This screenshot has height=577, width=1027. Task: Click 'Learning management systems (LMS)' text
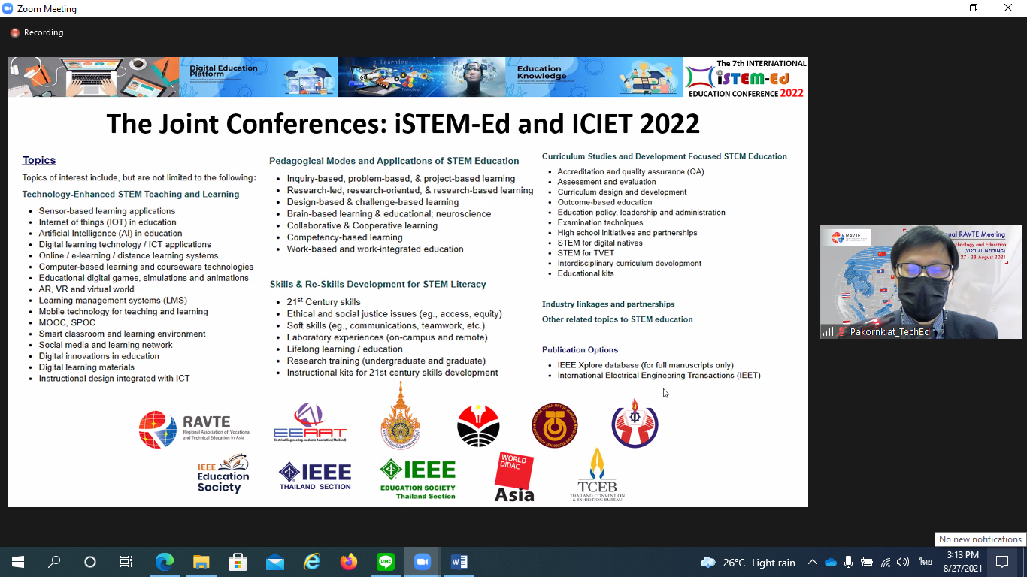113,301
